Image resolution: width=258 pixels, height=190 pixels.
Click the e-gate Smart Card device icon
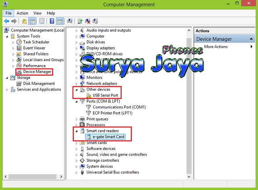tap(89, 137)
